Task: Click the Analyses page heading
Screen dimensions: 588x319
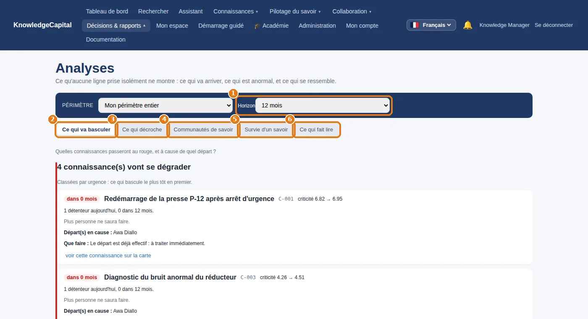Action: point(85,68)
